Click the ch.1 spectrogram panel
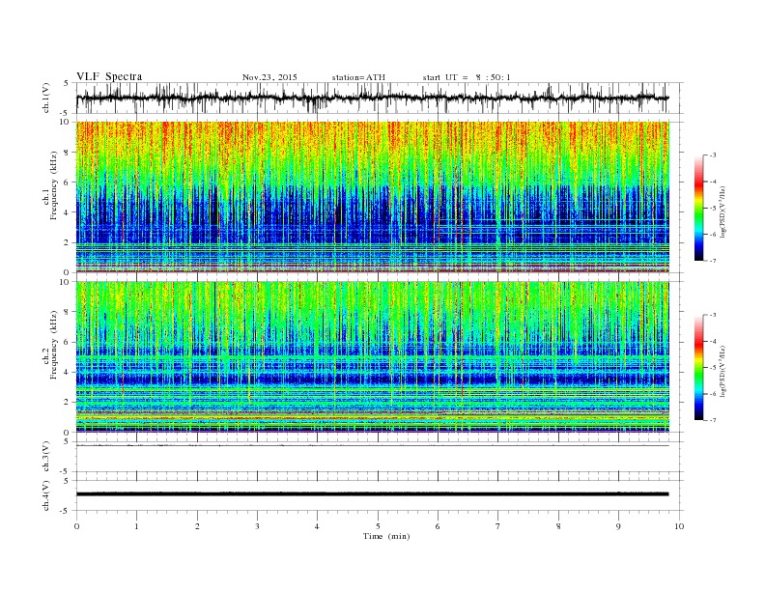The height and width of the screenshot is (591, 765). click(372, 197)
